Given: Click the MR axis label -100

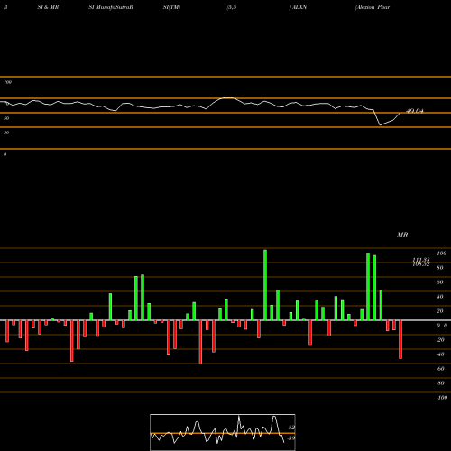Looking at the screenshot, I should (442, 398).
